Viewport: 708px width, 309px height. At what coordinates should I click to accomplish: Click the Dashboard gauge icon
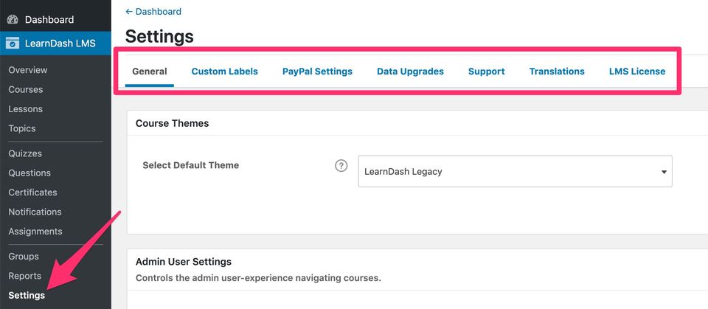click(13, 19)
